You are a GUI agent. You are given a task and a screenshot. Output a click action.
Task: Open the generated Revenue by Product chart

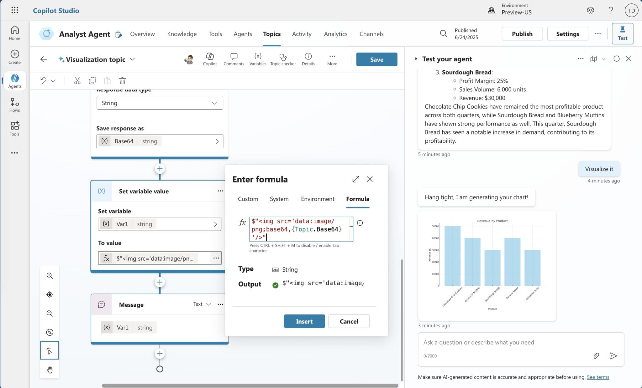[487, 266]
